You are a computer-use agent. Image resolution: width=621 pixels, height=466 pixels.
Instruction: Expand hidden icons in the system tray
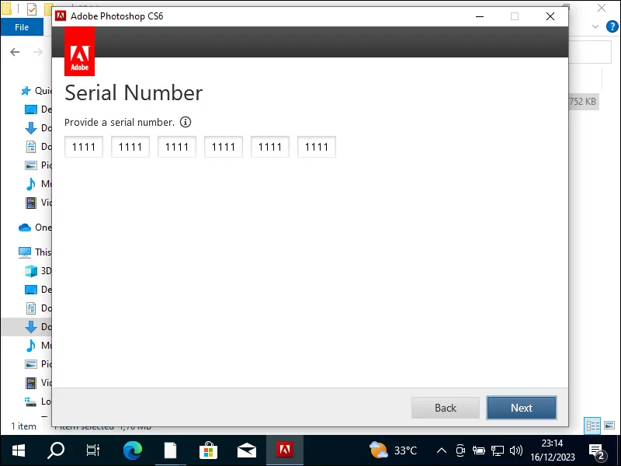(x=441, y=450)
